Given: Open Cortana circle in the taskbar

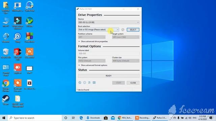Looking at the screenshot, I should (66, 118).
